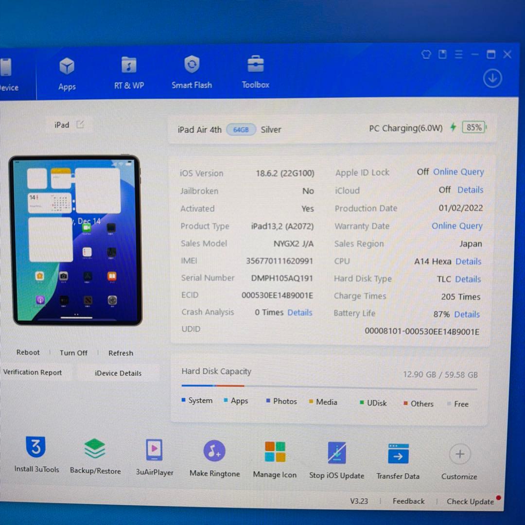View Battery Life details
This screenshot has height=525, width=525.
(x=467, y=315)
